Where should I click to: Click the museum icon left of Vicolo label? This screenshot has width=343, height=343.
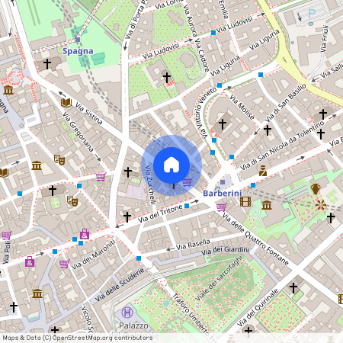pos(37,293)
